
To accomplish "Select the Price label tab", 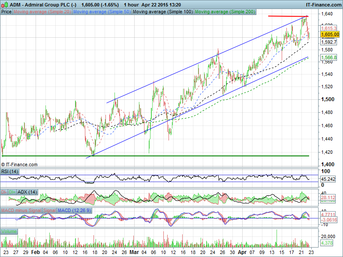I will click(x=6, y=12).
